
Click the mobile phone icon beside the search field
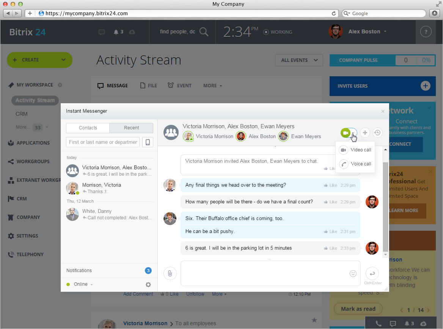(148, 142)
